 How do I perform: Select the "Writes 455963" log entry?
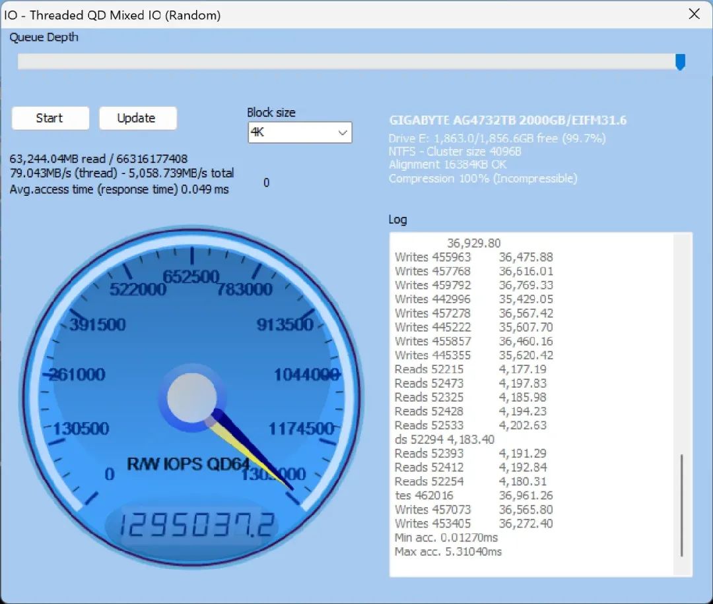432,257
